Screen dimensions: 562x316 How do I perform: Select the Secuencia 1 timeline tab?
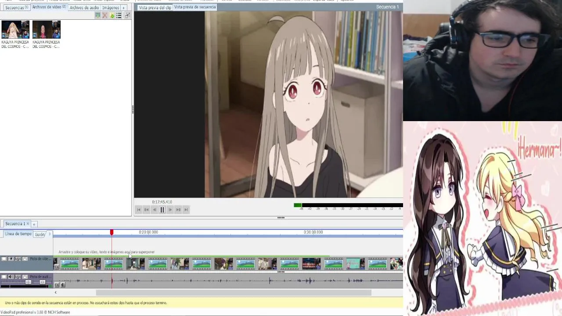tap(15, 224)
